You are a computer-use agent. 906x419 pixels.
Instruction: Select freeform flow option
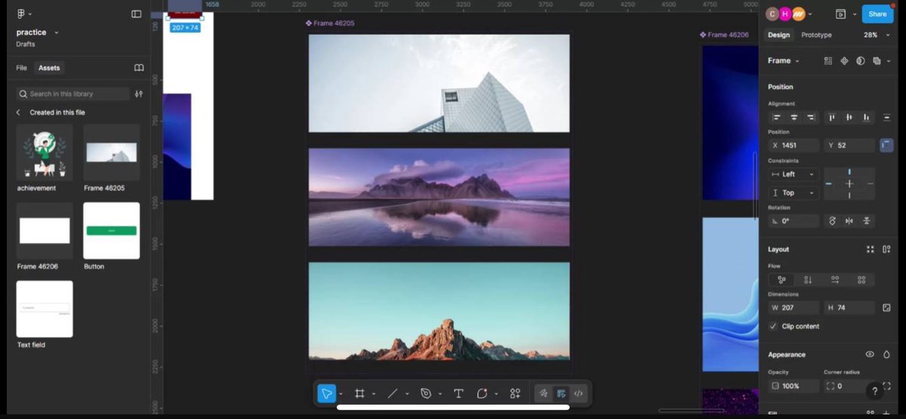[781, 279]
